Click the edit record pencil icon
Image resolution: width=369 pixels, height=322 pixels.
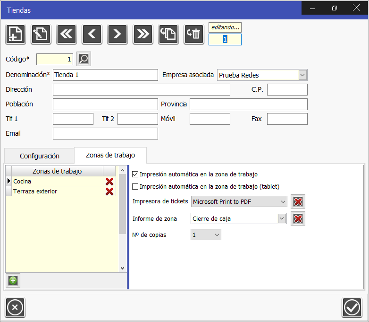pos(41,34)
